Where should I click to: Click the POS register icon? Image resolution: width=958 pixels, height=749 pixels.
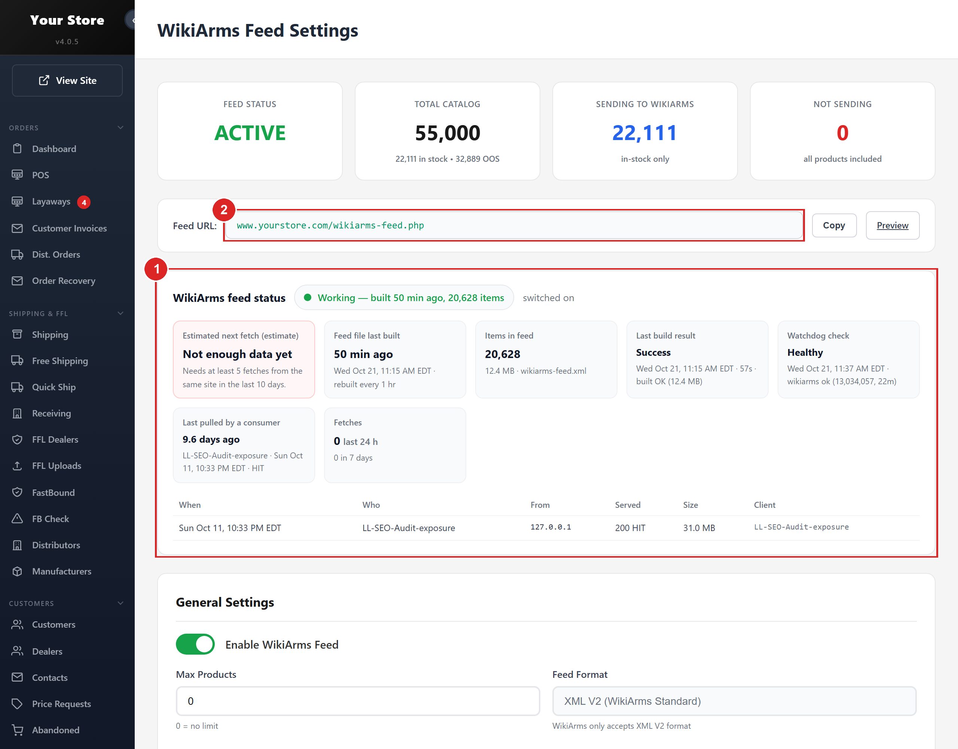[17, 175]
